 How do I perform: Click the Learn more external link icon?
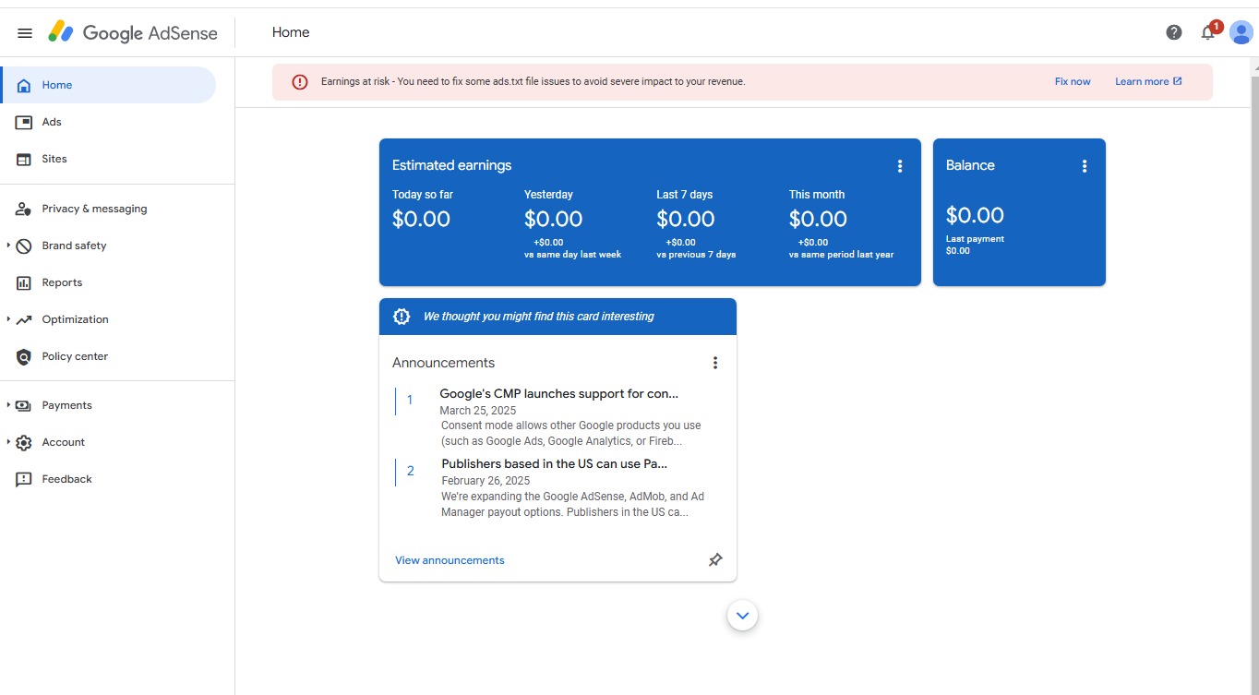click(x=1178, y=81)
